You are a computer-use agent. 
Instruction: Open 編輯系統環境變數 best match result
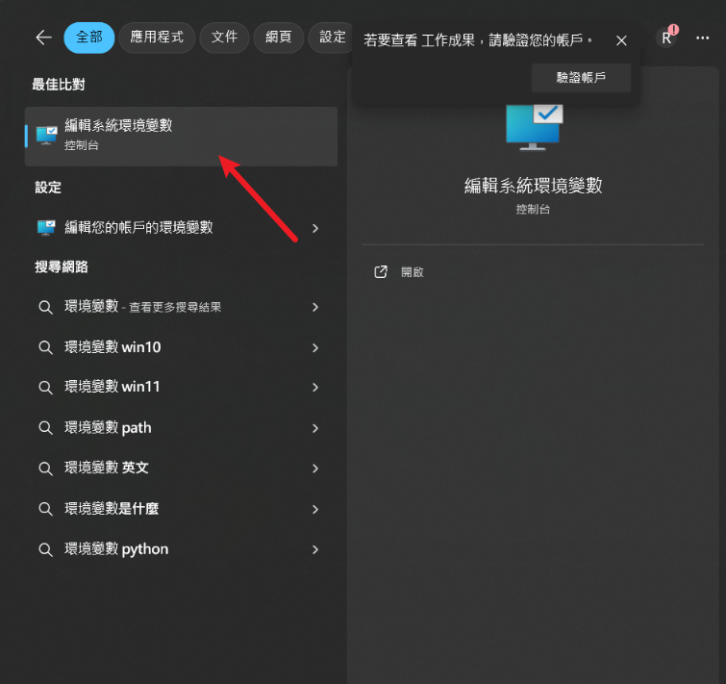click(181, 137)
